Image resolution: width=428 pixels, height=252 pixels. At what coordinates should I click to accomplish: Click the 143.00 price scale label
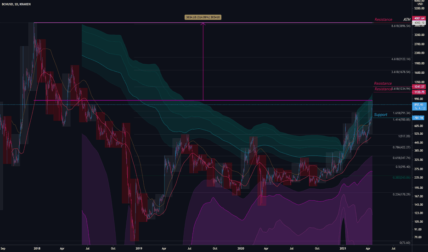pos(419,205)
